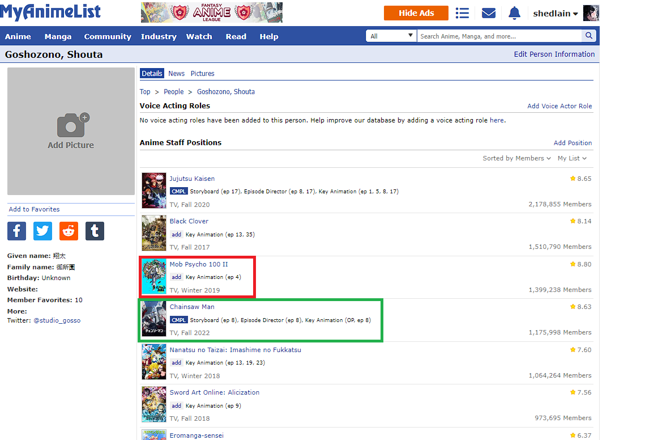Screen dimensions: 645x440
Task: Toggle the add status for Mob Psycho 100 II
Action: pyautogui.click(x=177, y=277)
